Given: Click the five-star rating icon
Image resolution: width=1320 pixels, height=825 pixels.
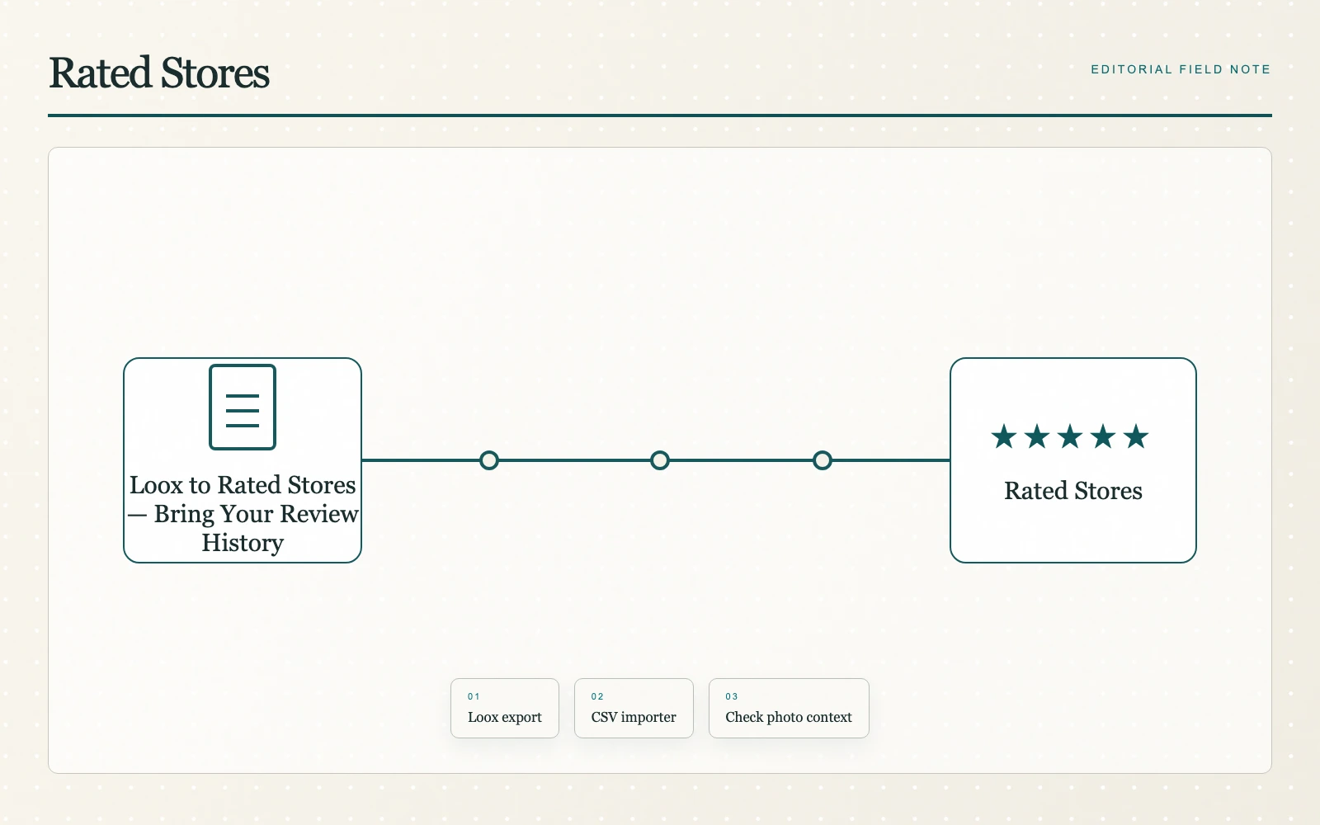Looking at the screenshot, I should point(1070,436).
